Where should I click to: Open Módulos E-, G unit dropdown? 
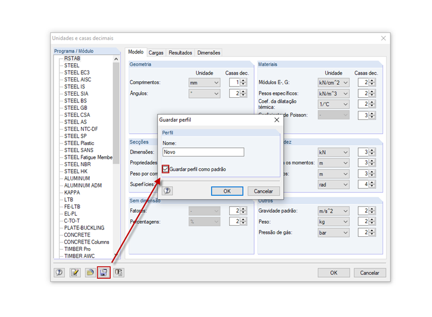click(x=333, y=83)
